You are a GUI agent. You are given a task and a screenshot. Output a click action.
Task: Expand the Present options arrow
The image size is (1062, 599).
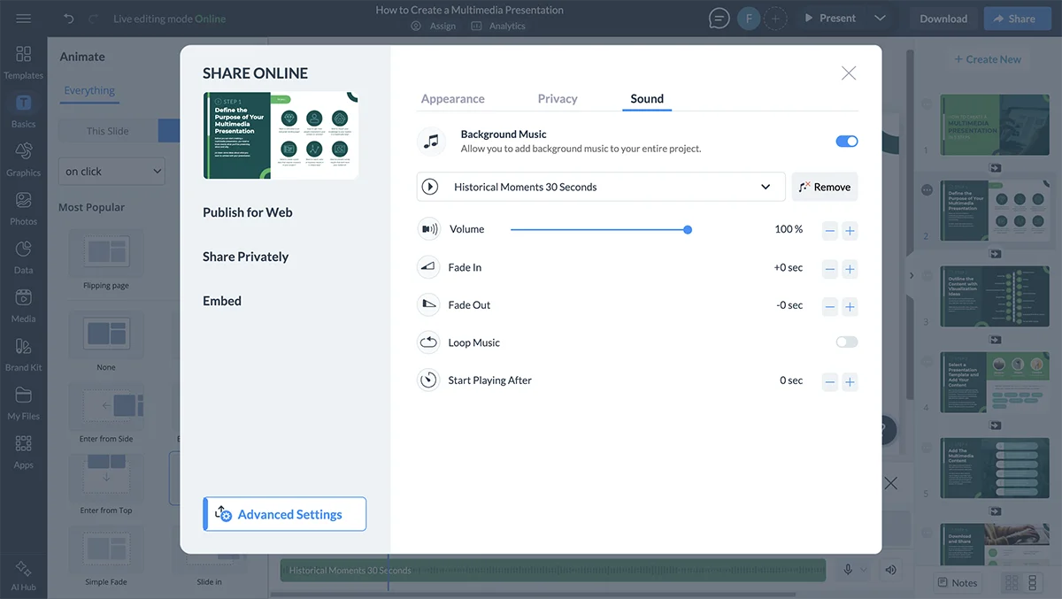880,19
